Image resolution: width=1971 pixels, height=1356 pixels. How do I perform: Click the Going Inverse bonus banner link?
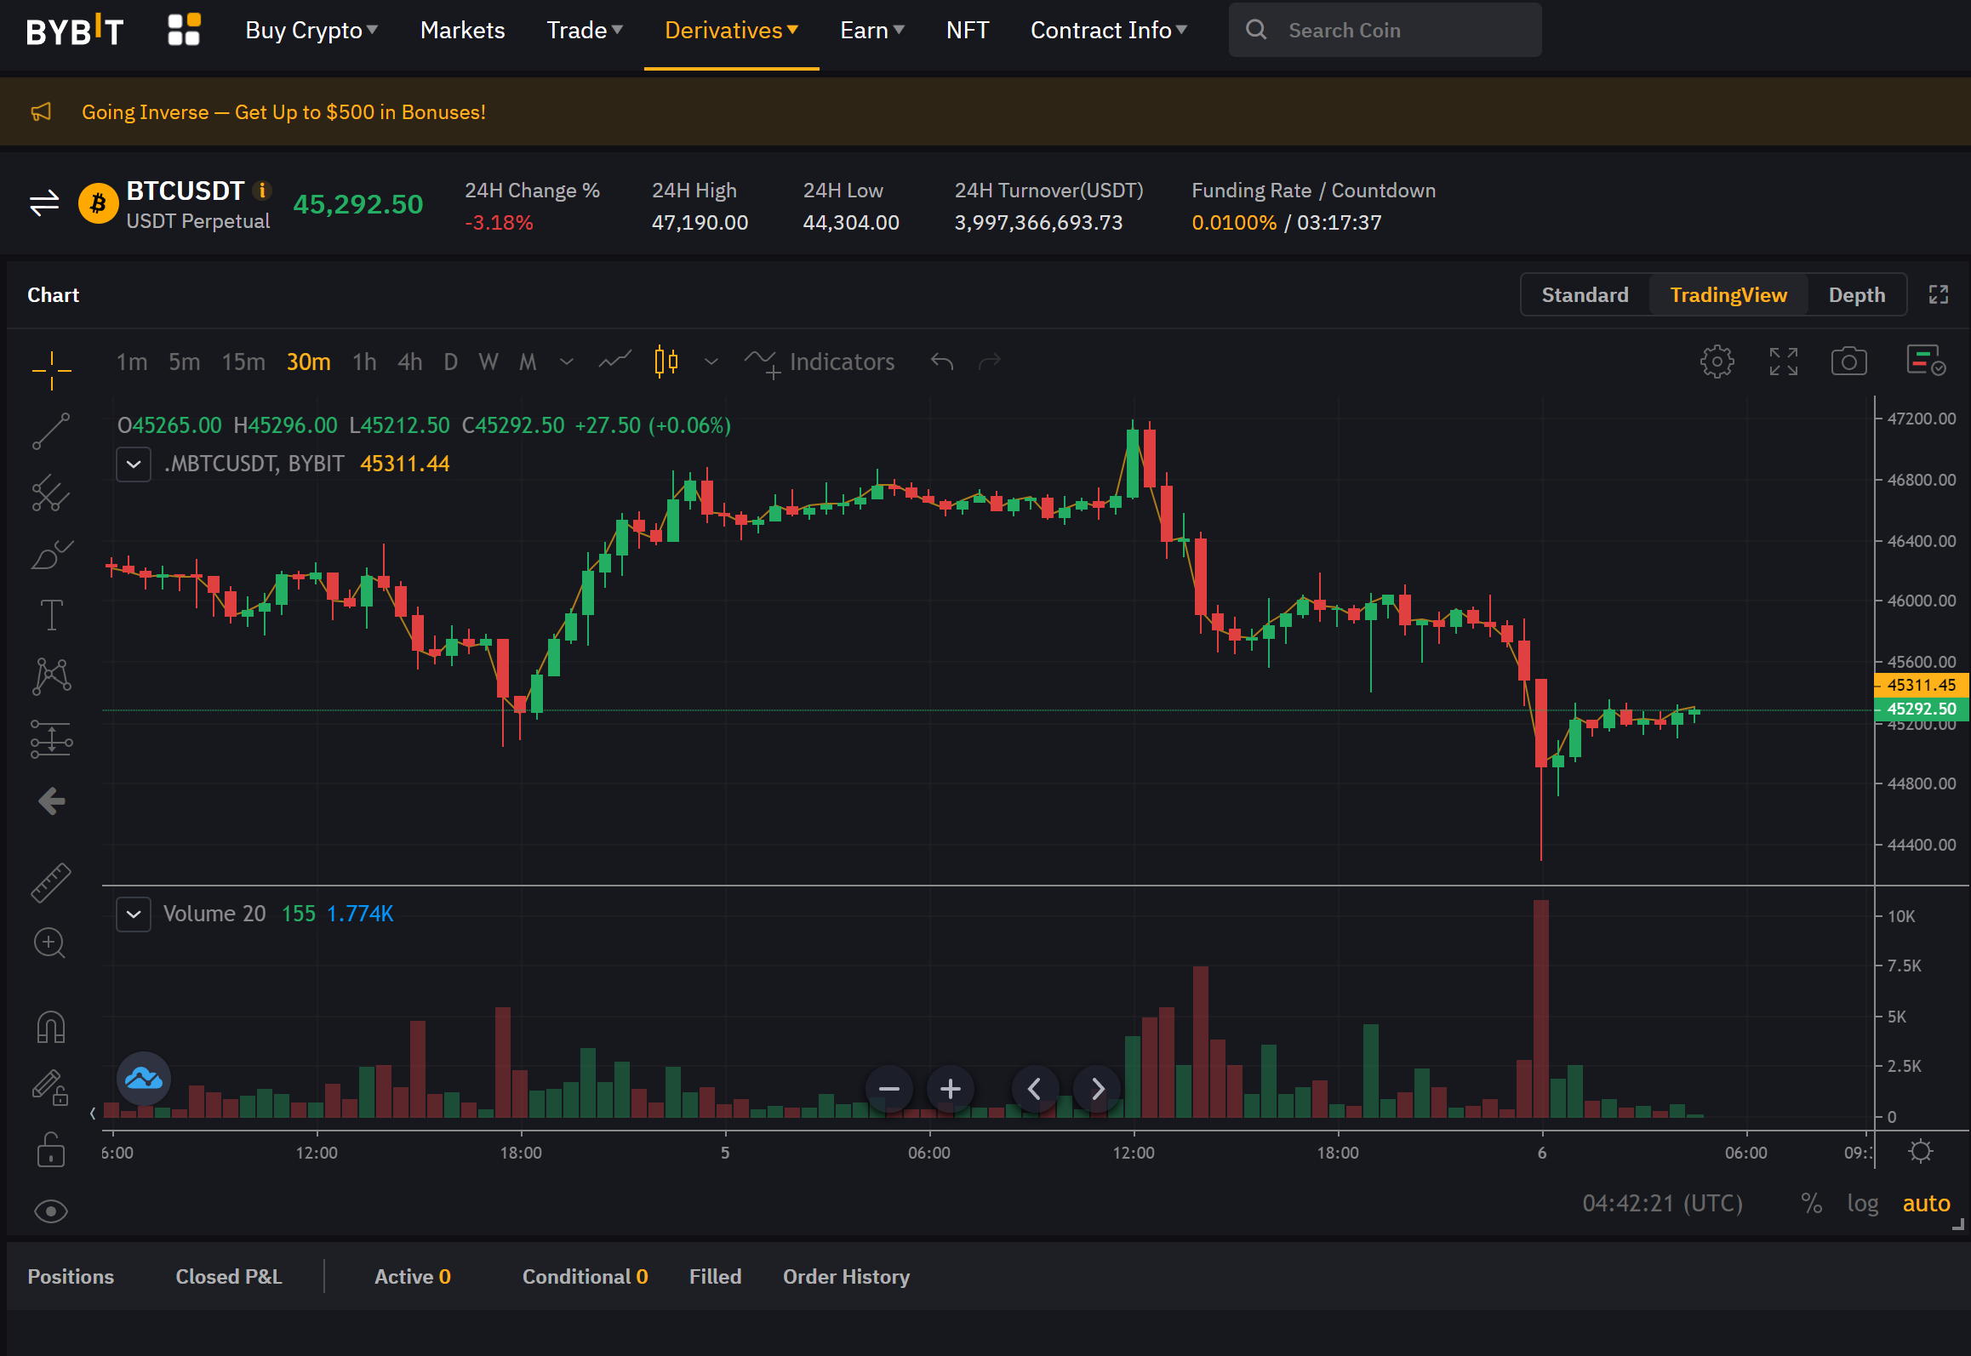(x=283, y=112)
